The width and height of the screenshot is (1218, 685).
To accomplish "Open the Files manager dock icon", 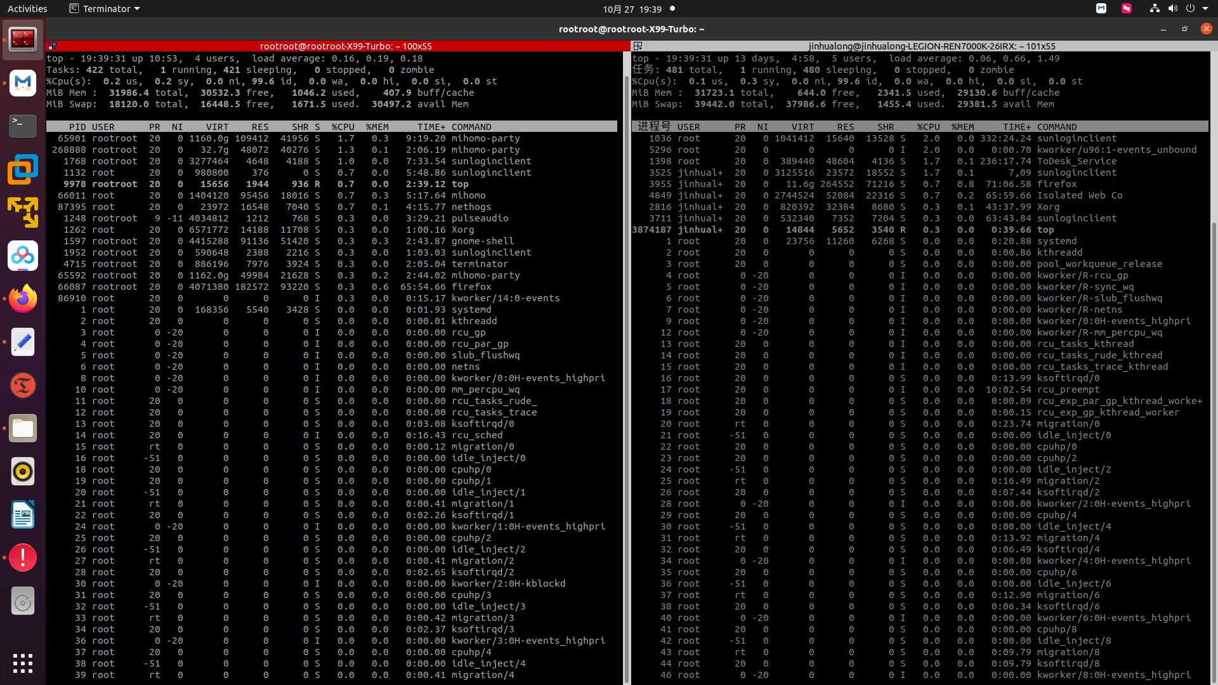I will click(23, 429).
